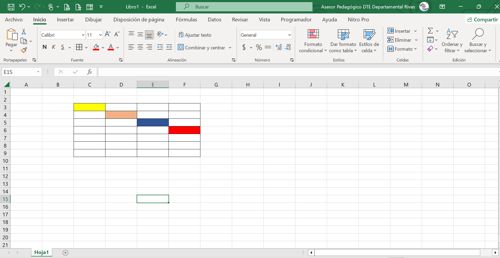Click the Name Box showing E15
The image size is (500, 258).
tap(22, 72)
